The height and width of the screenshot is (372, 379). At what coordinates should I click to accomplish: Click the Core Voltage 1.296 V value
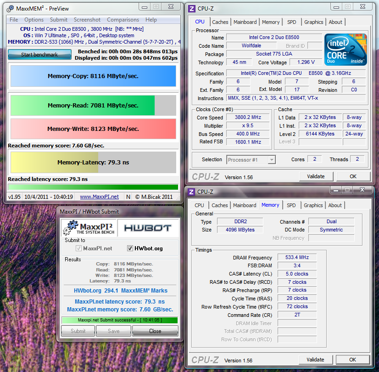click(306, 62)
